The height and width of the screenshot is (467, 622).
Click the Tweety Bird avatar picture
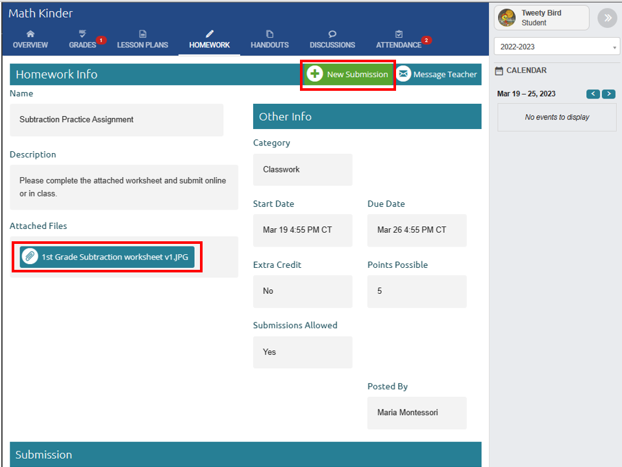pyautogui.click(x=507, y=18)
